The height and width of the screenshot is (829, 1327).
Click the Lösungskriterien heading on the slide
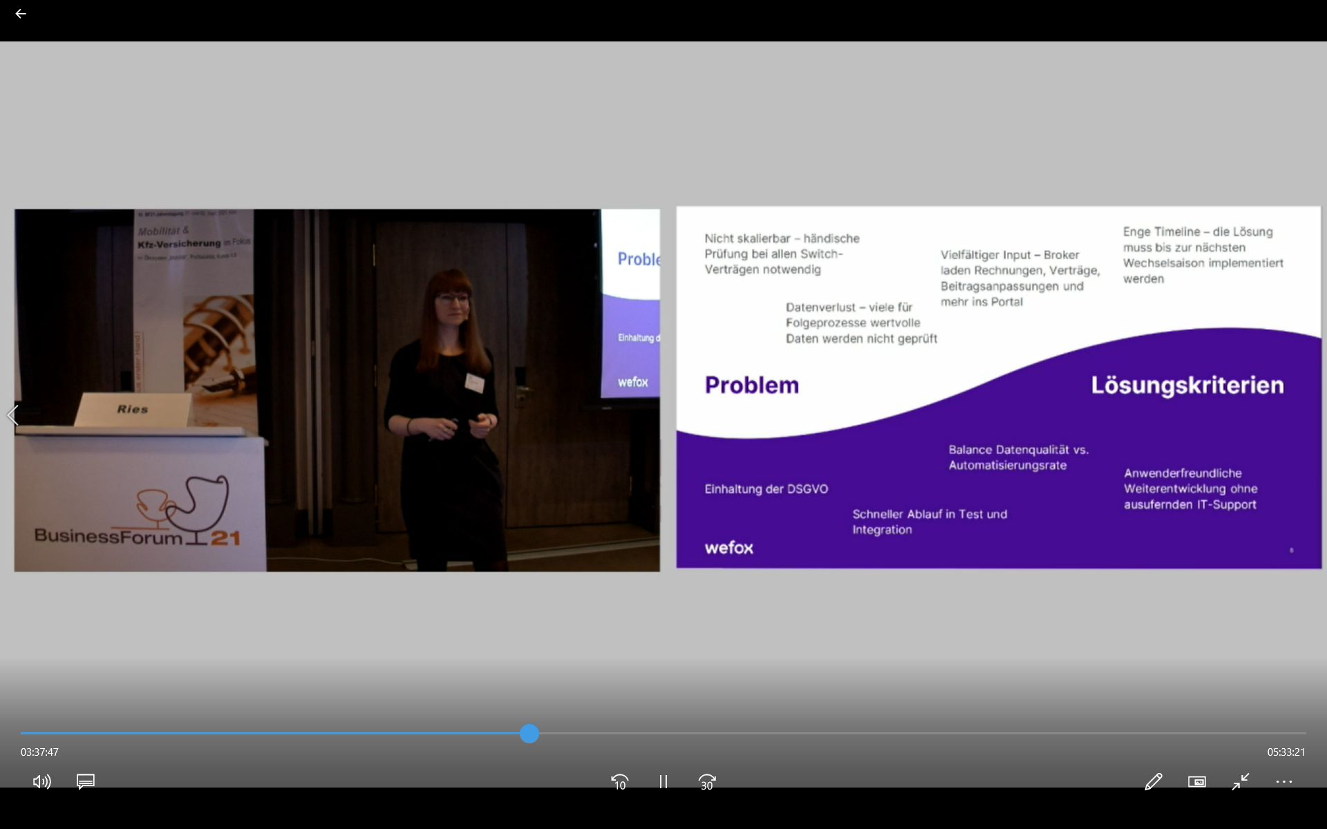click(1187, 385)
